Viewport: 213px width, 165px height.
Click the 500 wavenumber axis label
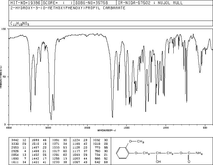point(205,128)
